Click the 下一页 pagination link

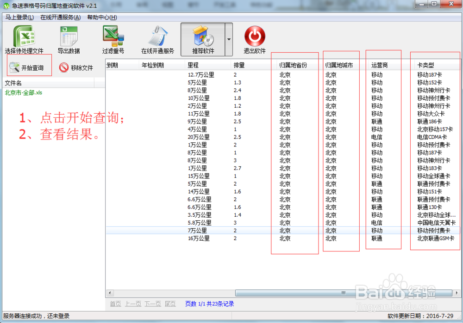pos(153,304)
